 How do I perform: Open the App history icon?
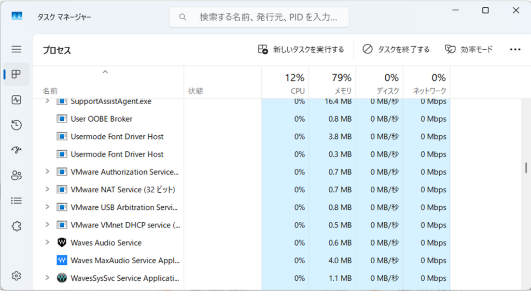click(17, 125)
